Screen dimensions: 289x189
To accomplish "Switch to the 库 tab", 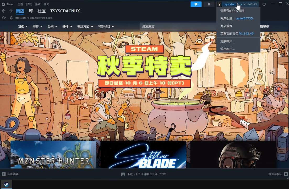I will click(31, 11).
